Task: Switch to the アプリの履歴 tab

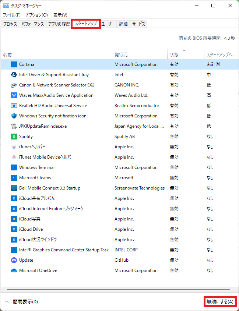Action: [x=59, y=24]
